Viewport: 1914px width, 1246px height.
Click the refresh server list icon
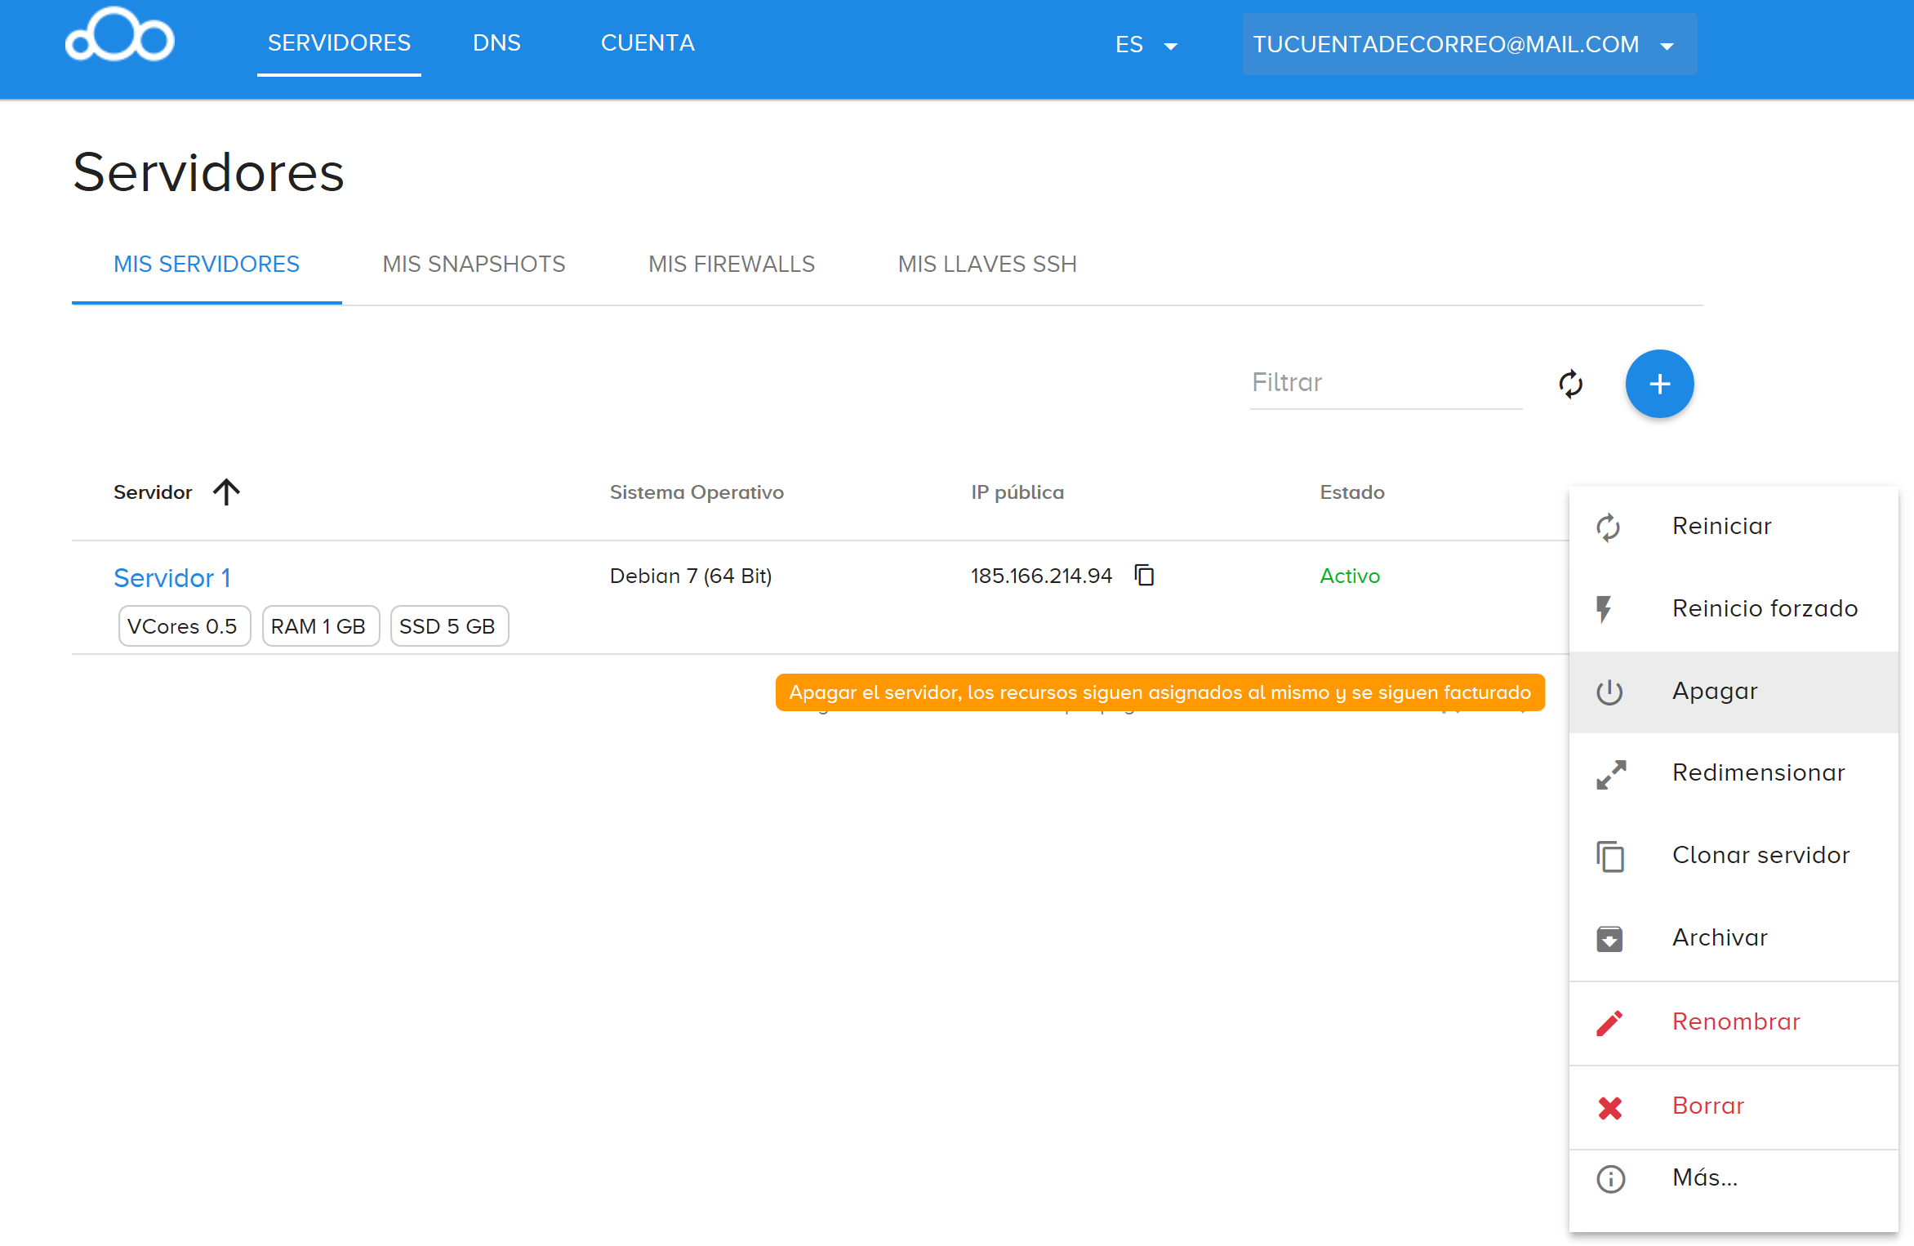pos(1570,384)
